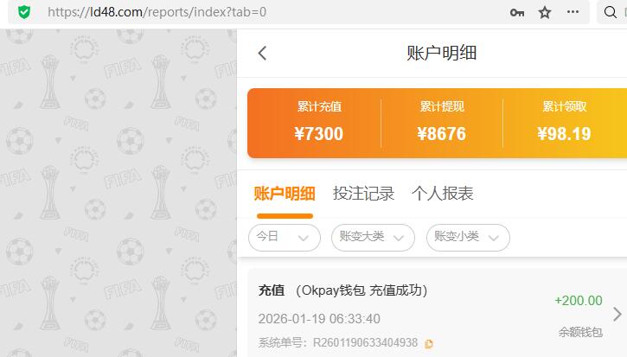
Task: Expand the 账变大类 category dropdown
Action: (x=373, y=238)
